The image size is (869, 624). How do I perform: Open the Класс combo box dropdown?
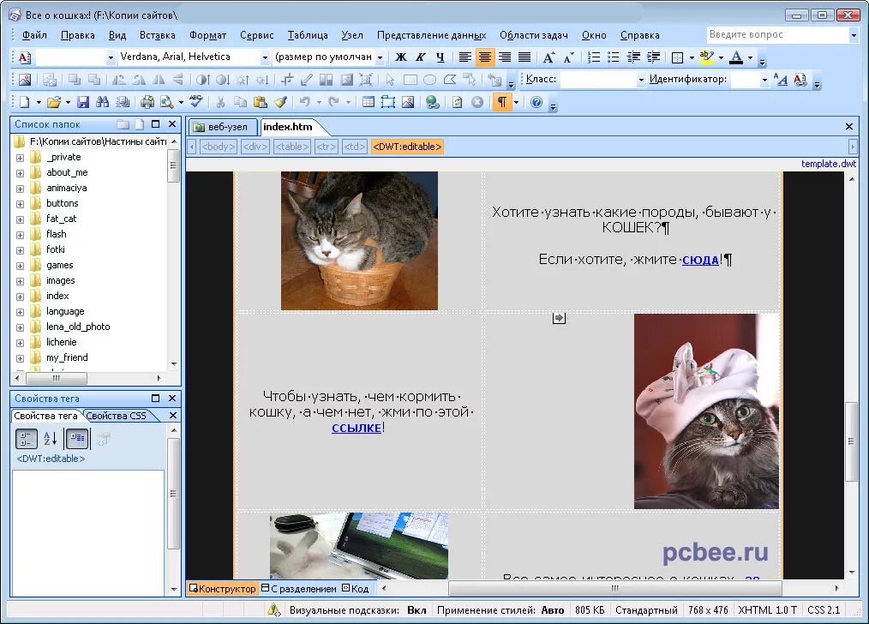pos(641,80)
